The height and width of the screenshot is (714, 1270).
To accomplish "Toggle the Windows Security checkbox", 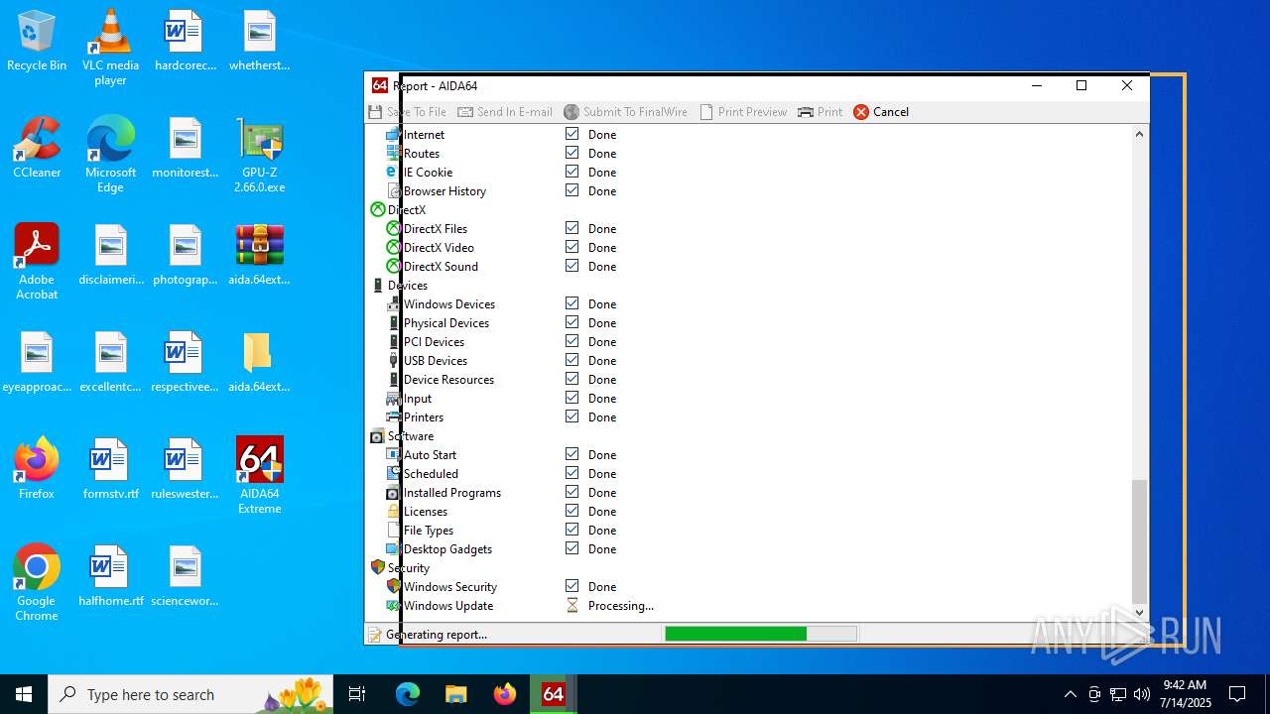I will (571, 586).
